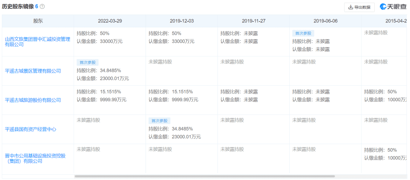Click the horizontal scrollbar under the table
The width and height of the screenshot is (410, 180).
tap(205, 176)
